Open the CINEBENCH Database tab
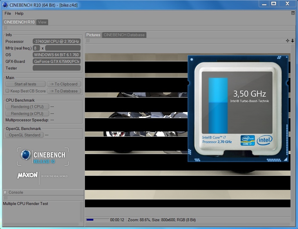The width and height of the screenshot is (298, 229). pyautogui.click(x=124, y=35)
